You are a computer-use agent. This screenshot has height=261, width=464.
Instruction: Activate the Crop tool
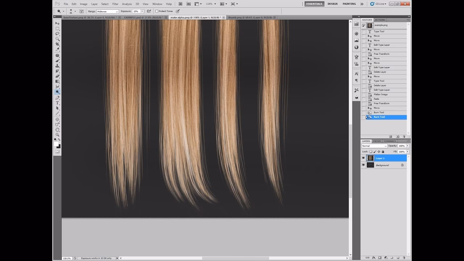[x=57, y=44]
